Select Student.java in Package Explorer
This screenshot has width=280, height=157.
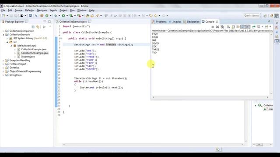pos(28,57)
